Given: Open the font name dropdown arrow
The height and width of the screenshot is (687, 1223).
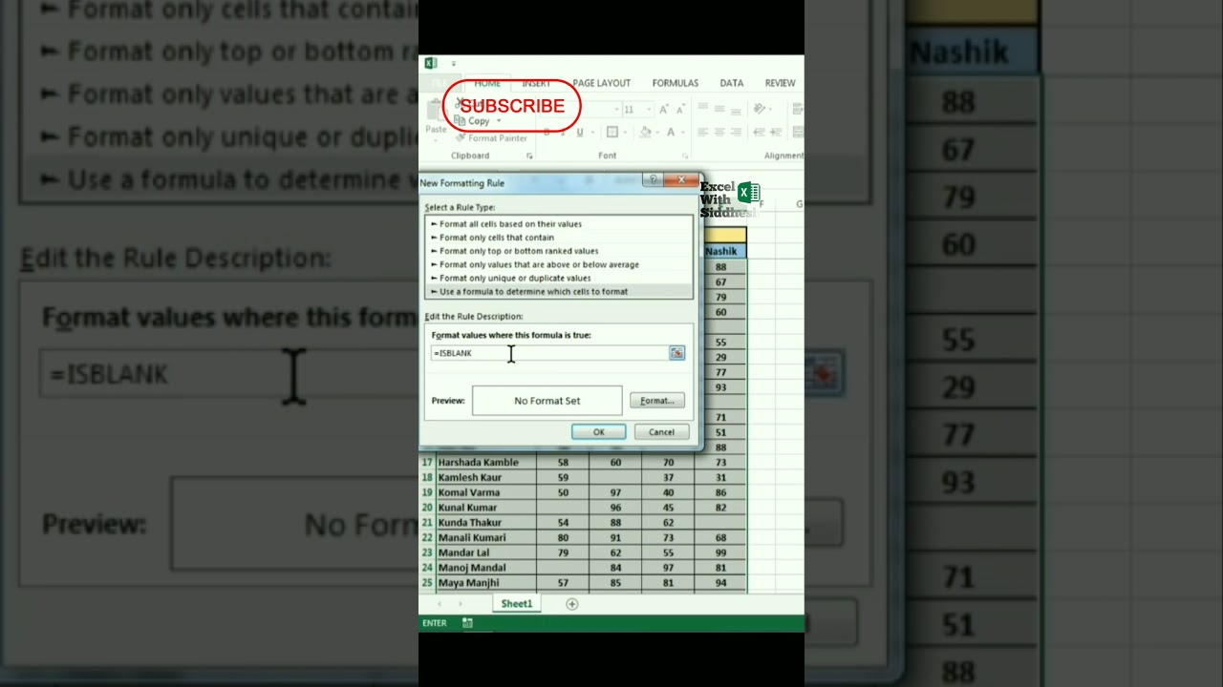Looking at the screenshot, I should pos(617,110).
